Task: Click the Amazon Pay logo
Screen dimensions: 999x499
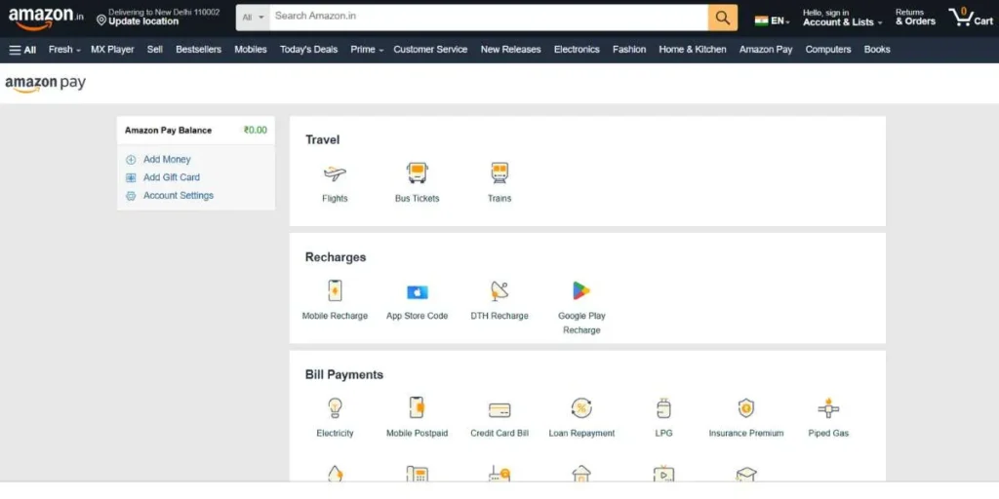Action: point(45,84)
